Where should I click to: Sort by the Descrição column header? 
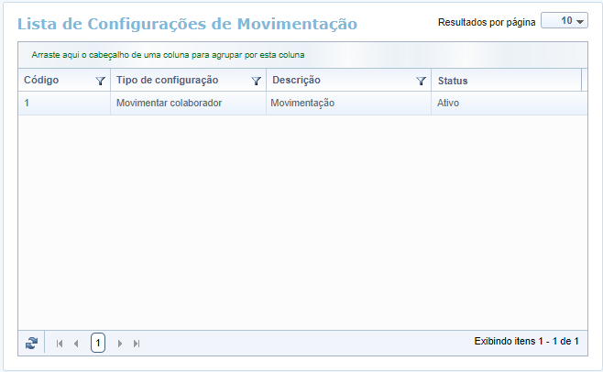click(x=296, y=81)
